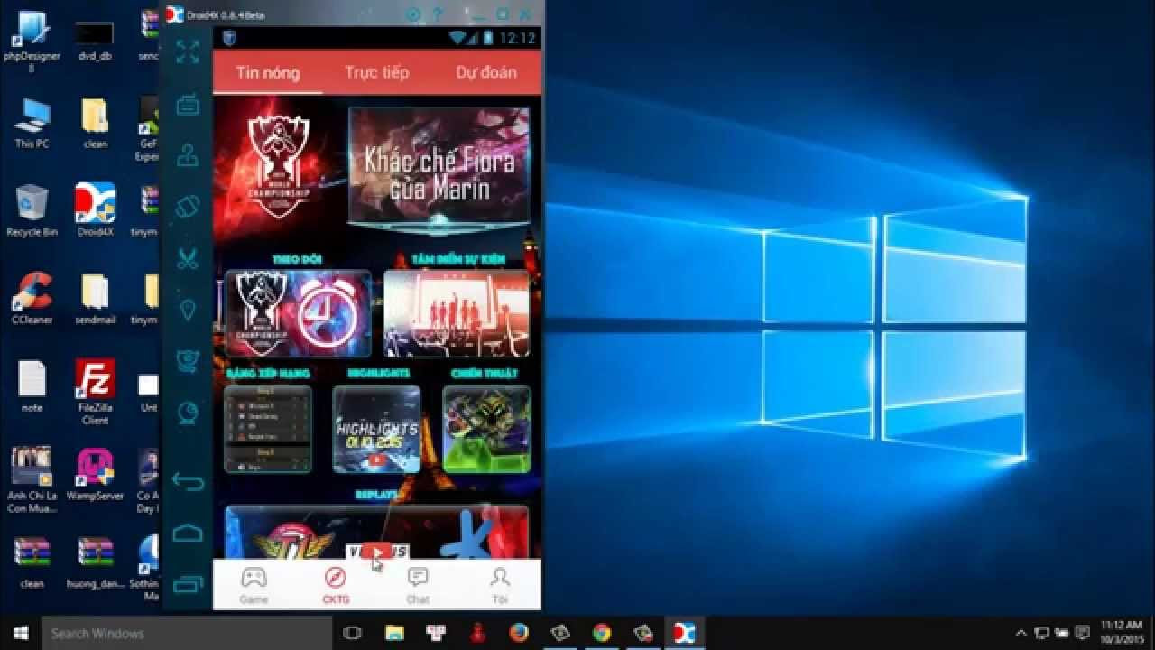Open the Tôi profile tab
Screen dimensions: 1155x650
pos(499,585)
